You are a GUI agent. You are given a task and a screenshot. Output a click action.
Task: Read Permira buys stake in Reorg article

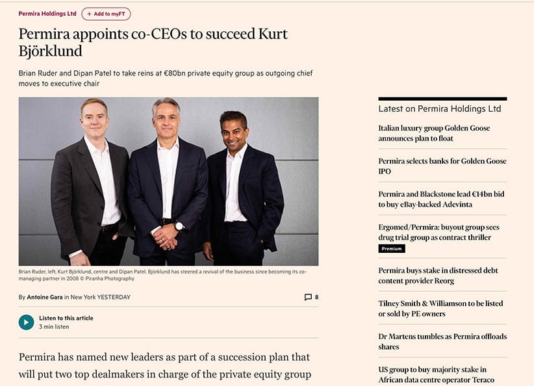438,276
